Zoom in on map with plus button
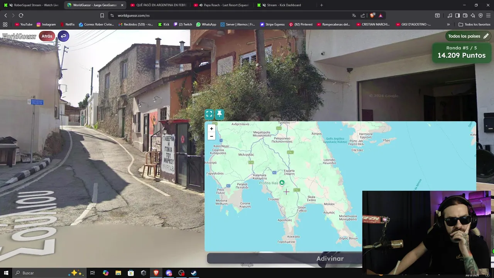Viewport: 494px width, 278px height. coord(211,129)
